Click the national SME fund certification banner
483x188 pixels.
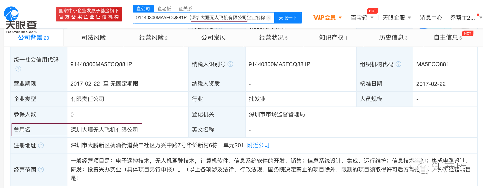click(x=89, y=14)
